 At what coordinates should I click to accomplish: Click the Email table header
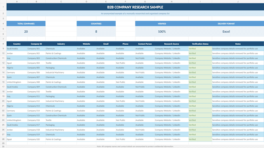coord(106,44)
